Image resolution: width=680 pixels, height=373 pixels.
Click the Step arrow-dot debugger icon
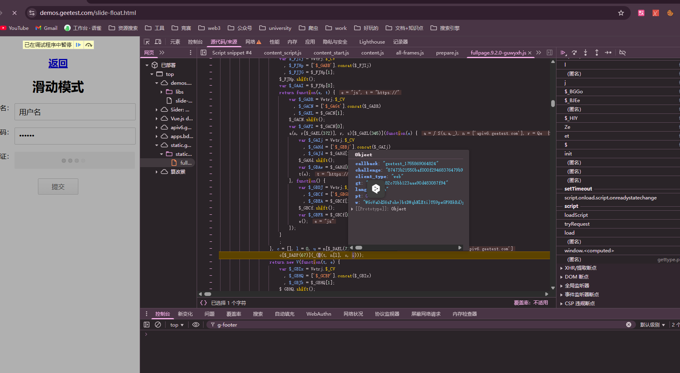point(608,52)
